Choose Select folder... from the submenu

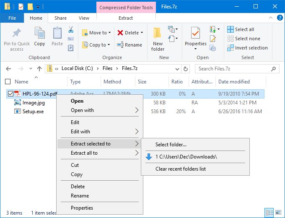coord(171,145)
